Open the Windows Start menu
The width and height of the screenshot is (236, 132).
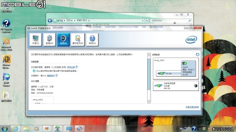[x=4, y=129]
